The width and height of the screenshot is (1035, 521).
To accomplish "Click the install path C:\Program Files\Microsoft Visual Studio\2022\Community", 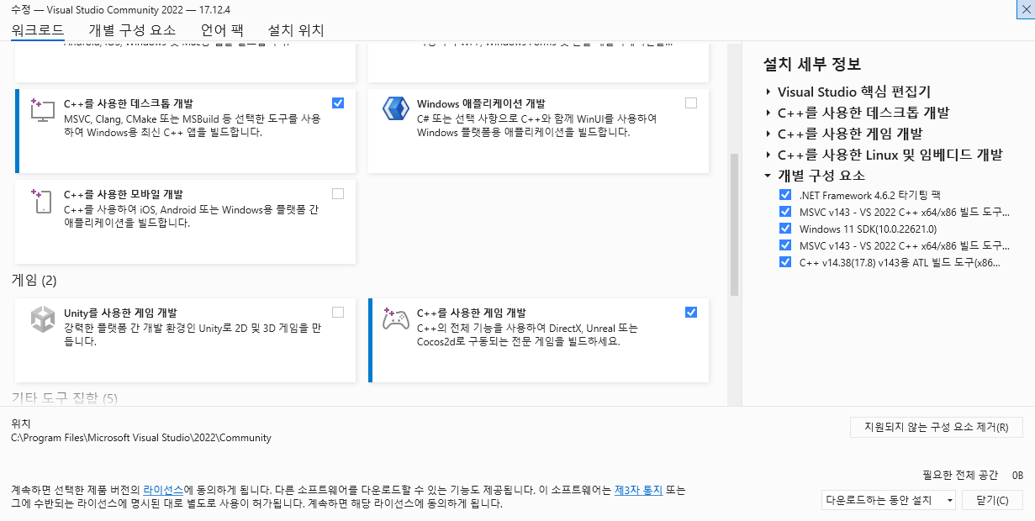I will (x=141, y=437).
